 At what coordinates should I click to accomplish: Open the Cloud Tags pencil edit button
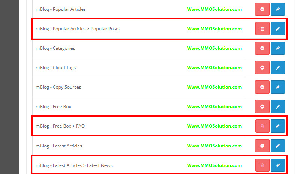coord(277,68)
